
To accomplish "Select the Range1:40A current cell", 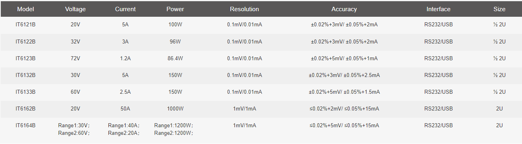I will pos(124,125).
